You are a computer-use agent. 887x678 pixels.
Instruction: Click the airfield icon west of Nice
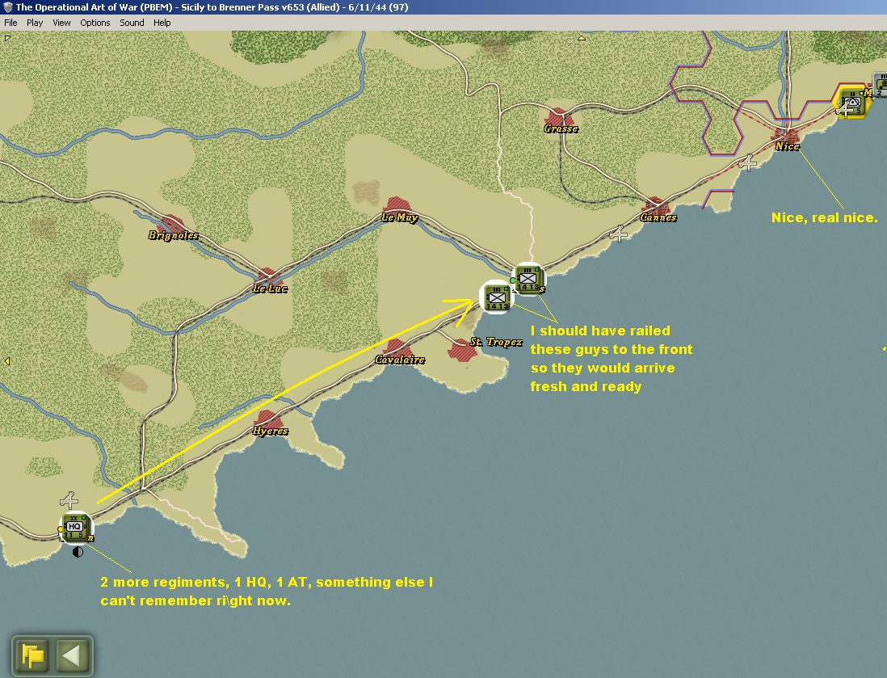click(748, 163)
